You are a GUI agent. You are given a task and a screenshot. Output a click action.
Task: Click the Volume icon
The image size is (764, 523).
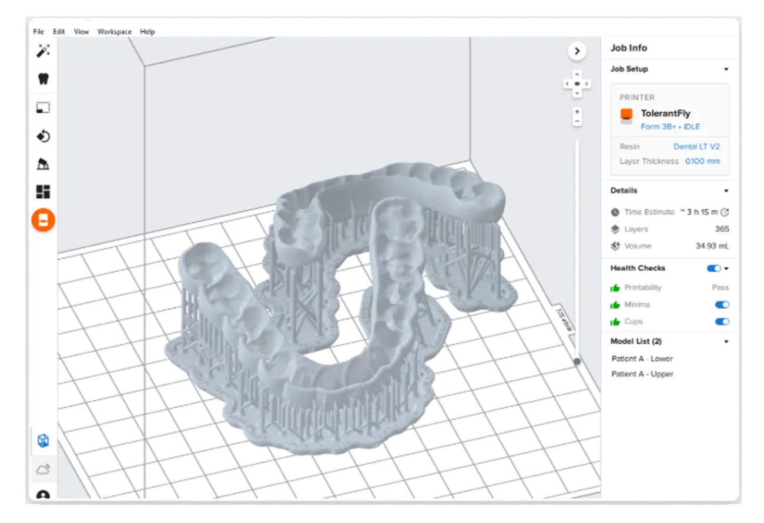(x=615, y=246)
